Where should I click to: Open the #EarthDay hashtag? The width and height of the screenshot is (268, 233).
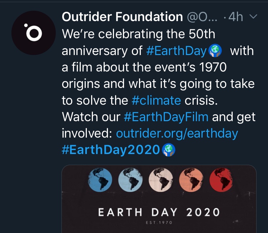177,51
